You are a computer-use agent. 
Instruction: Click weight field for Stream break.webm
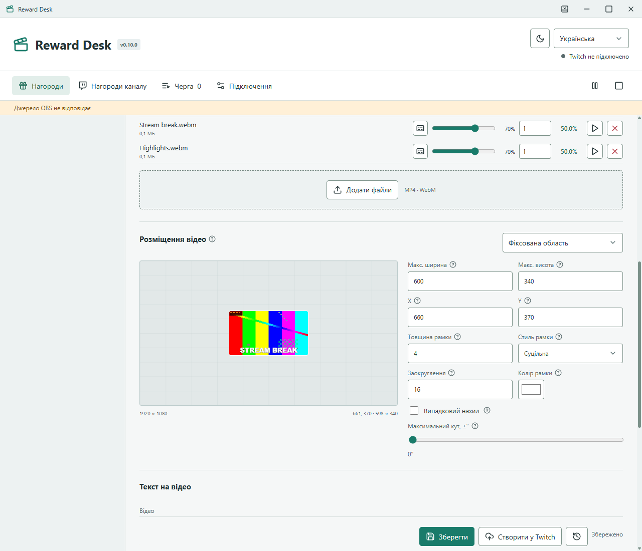(x=535, y=128)
